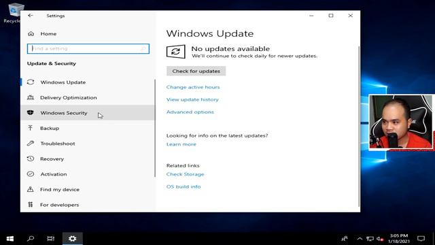The image size is (435, 245).
Task: Open View update history link
Action: point(192,99)
